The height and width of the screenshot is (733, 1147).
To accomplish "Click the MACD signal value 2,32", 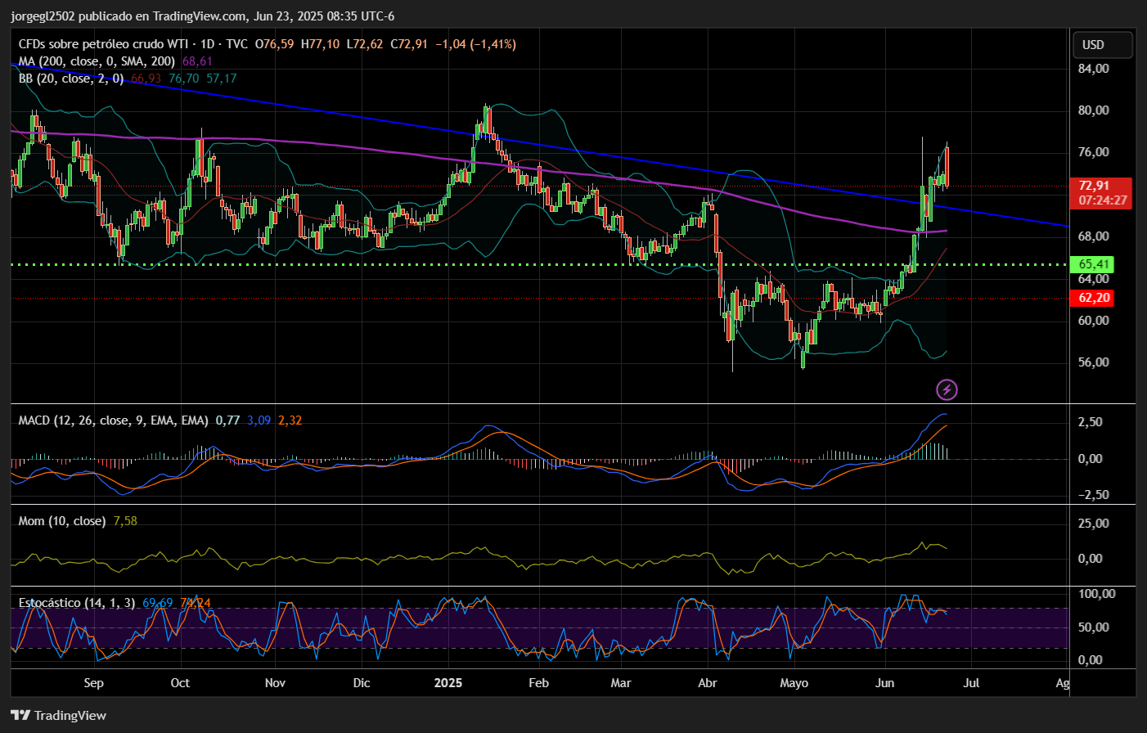I will pyautogui.click(x=290, y=420).
